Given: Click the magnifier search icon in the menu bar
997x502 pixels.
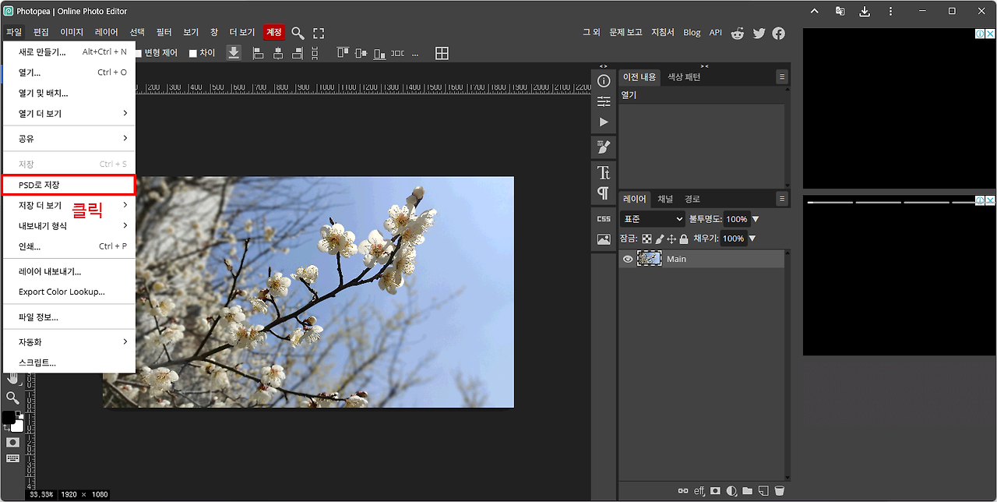Looking at the screenshot, I should coord(298,33).
